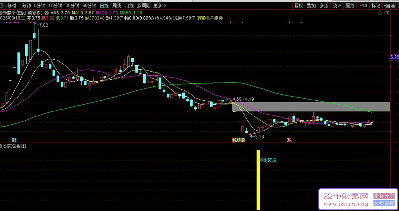Viewport: 399px width, 211px height.
Task: Click the yellow 阴阳决 signal bar
Action: click(x=258, y=180)
